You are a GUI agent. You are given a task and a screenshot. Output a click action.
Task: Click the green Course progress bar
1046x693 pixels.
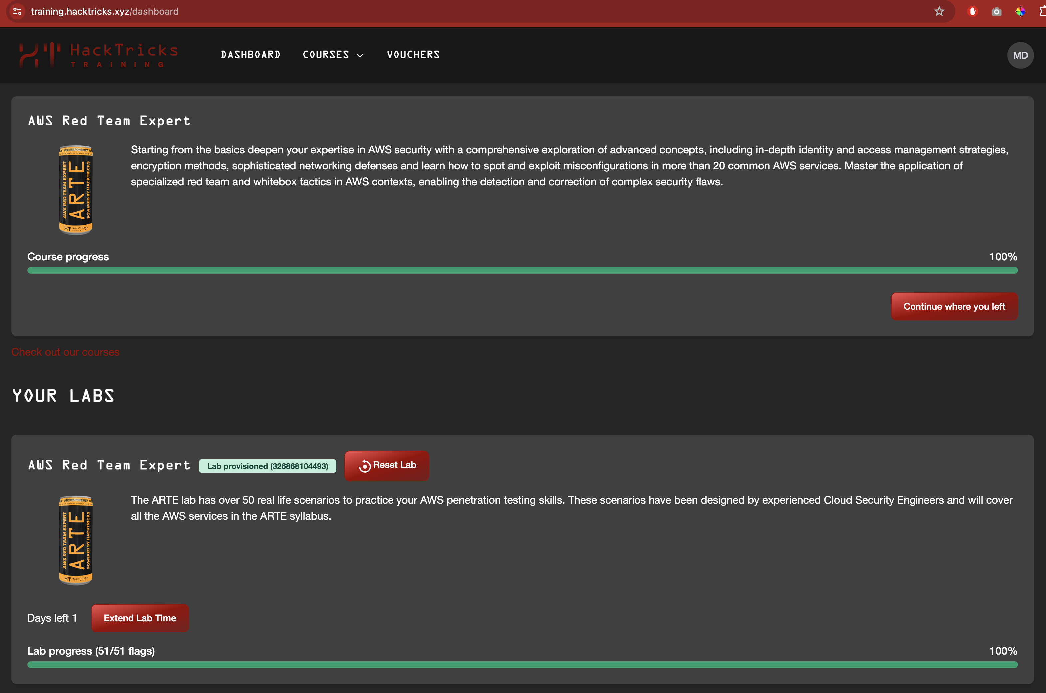[x=522, y=270]
